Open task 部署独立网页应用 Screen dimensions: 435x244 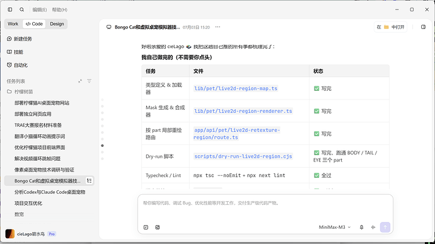pyautogui.click(x=33, y=114)
